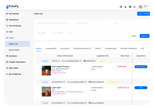Screen dimensions: 154x109
Task: Expand more tabs ellipsis
Action: coord(146,48)
